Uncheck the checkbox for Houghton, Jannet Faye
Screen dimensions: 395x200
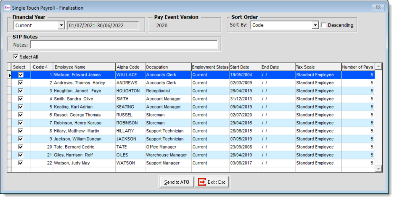coord(21,91)
